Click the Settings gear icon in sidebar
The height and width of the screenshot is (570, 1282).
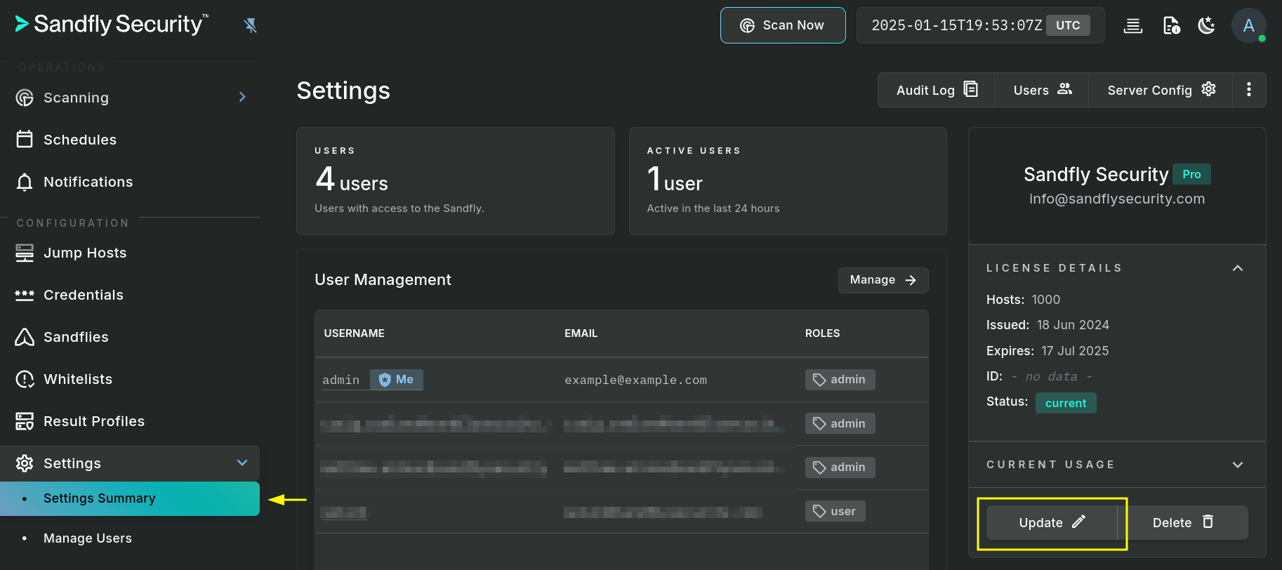pos(25,463)
